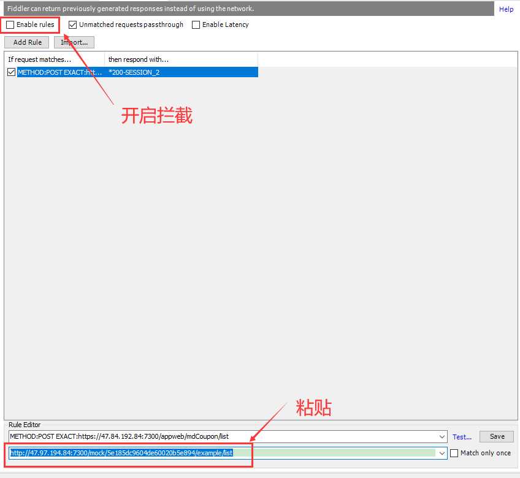Expand the request match pattern dropdown
The height and width of the screenshot is (478, 520).
pos(442,436)
